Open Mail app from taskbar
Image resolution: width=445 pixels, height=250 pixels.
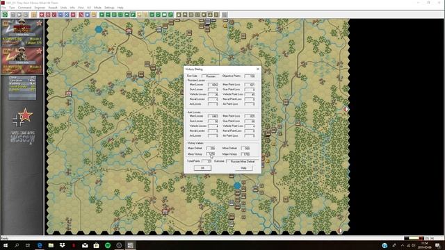pos(85,245)
